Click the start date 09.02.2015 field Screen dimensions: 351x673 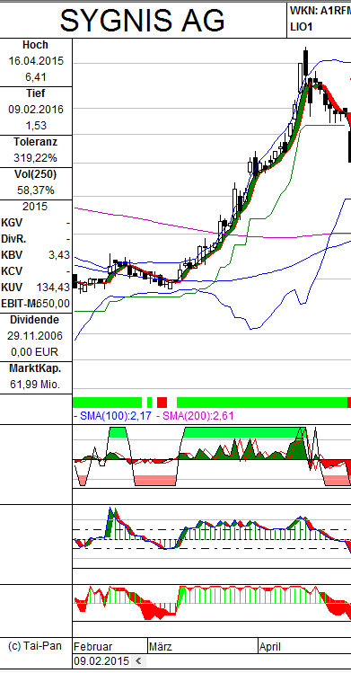tap(101, 661)
